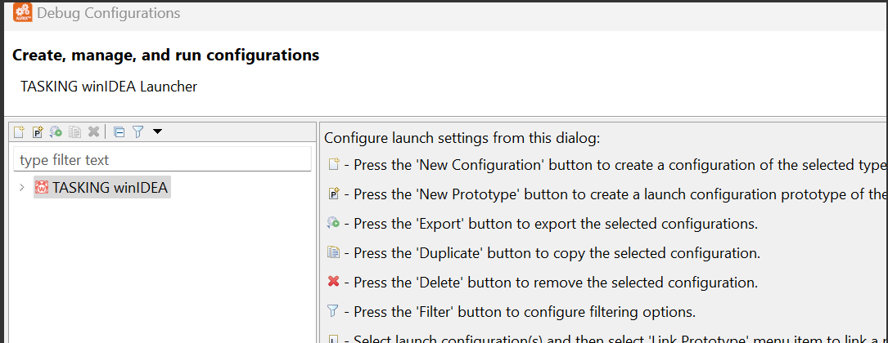Click the New Prototype toolbar button

click(38, 131)
